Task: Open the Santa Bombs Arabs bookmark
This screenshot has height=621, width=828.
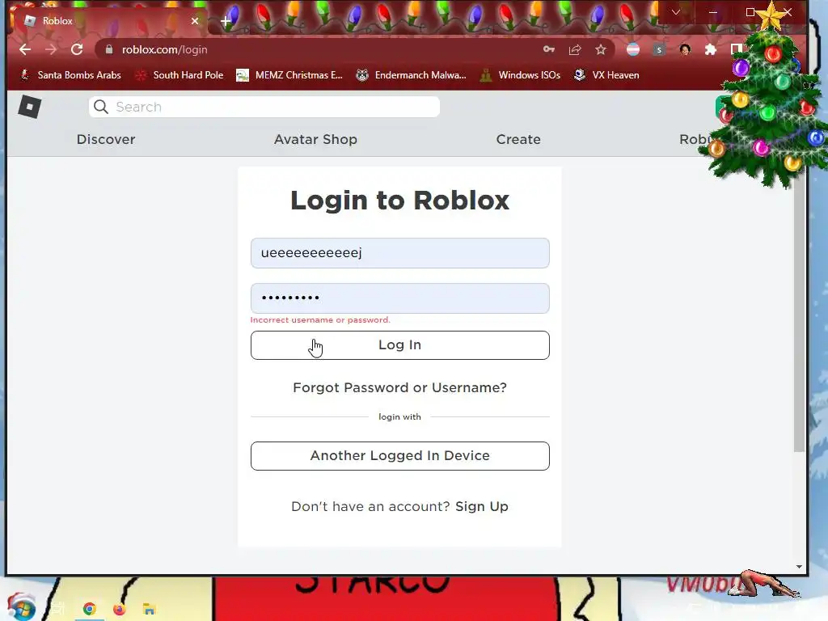Action: (x=70, y=75)
